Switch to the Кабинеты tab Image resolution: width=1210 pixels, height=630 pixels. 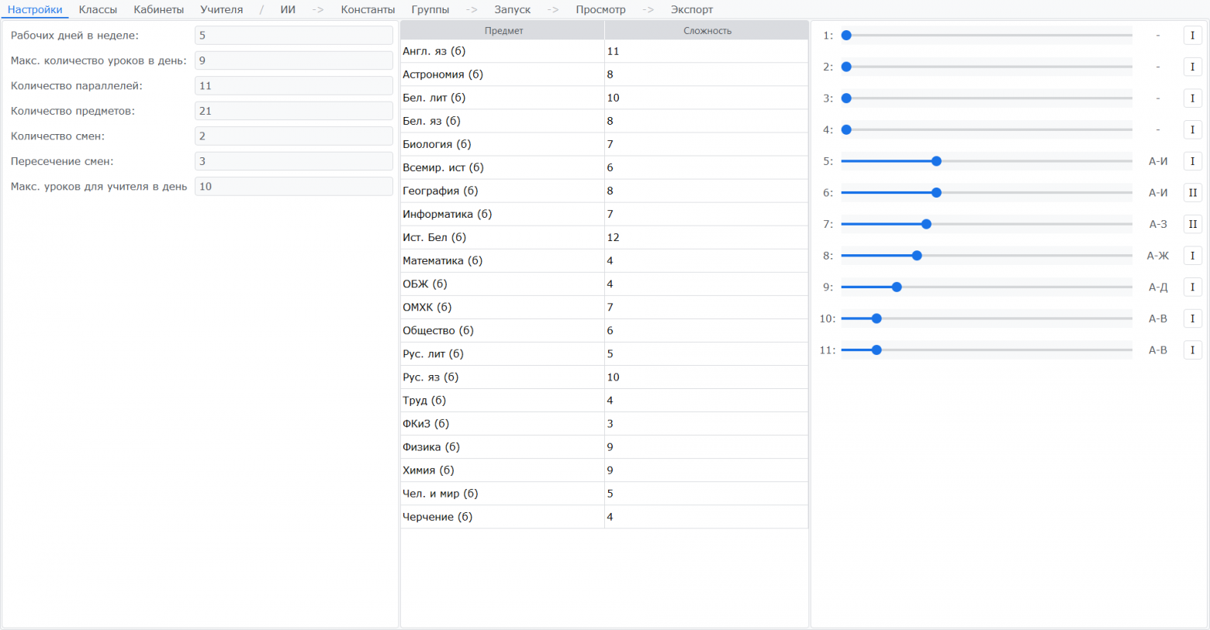(x=158, y=9)
